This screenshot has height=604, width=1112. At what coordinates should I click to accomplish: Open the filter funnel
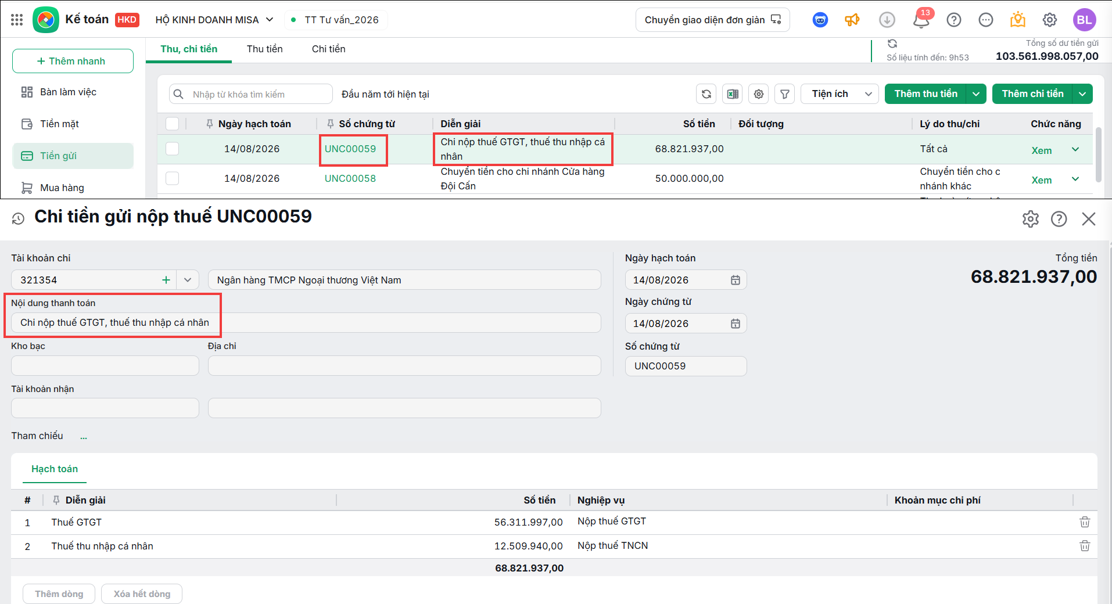(785, 94)
